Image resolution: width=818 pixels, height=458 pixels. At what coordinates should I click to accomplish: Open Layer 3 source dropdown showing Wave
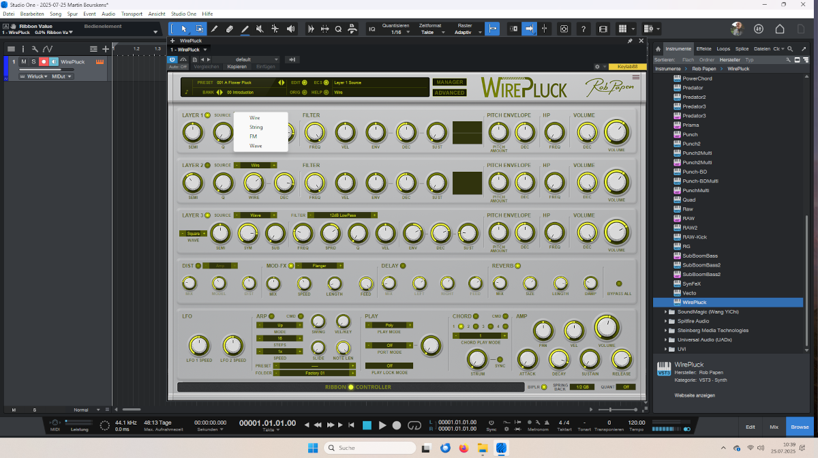coord(255,215)
